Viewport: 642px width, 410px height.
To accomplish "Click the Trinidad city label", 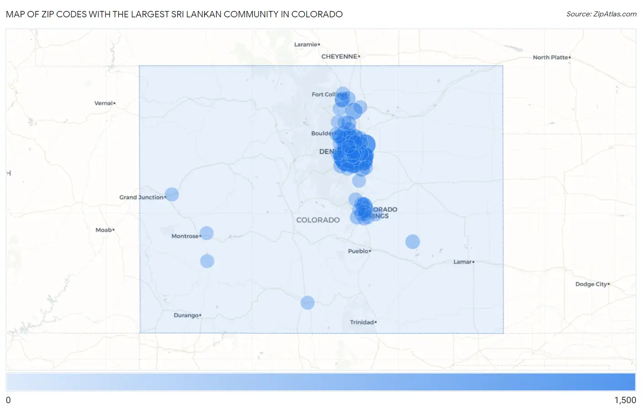I will coord(363,322).
